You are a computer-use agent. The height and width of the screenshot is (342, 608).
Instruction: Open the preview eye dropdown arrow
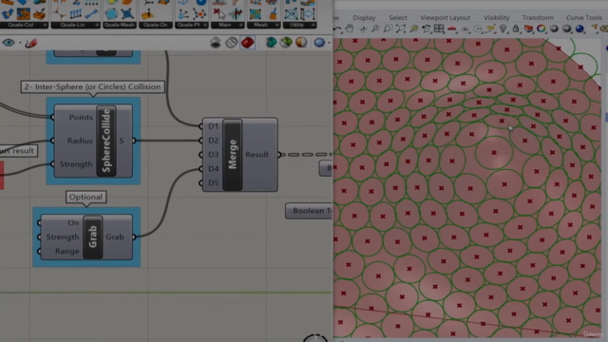pos(20,43)
